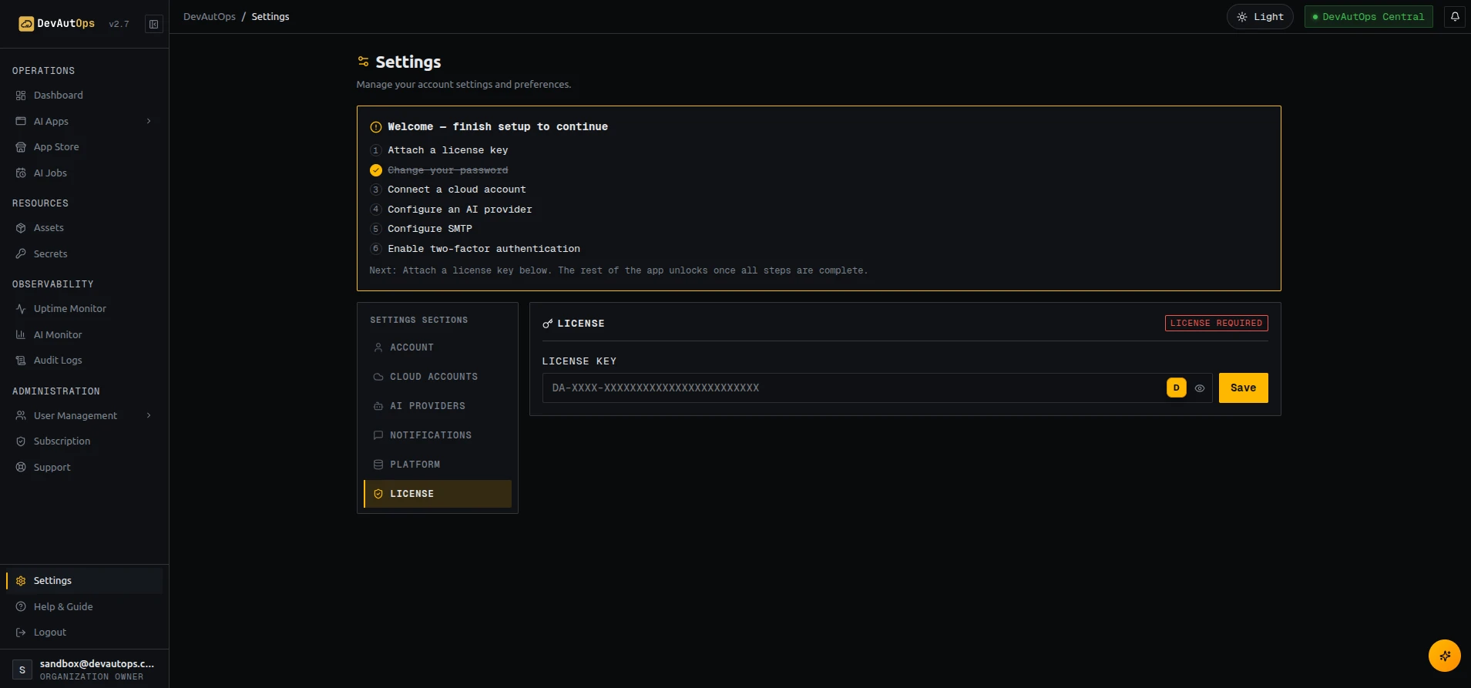Screen dimensions: 1471x688
Task: Open the Cloud Accounts settings section
Action: click(x=438, y=377)
